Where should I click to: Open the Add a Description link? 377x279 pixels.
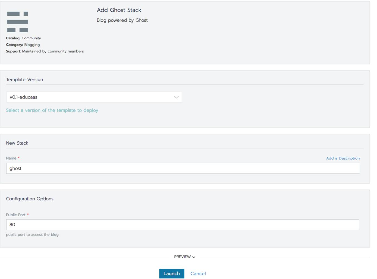point(343,158)
